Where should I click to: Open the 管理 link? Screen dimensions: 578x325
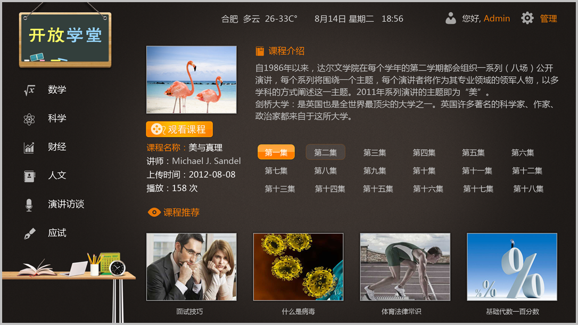tap(548, 19)
